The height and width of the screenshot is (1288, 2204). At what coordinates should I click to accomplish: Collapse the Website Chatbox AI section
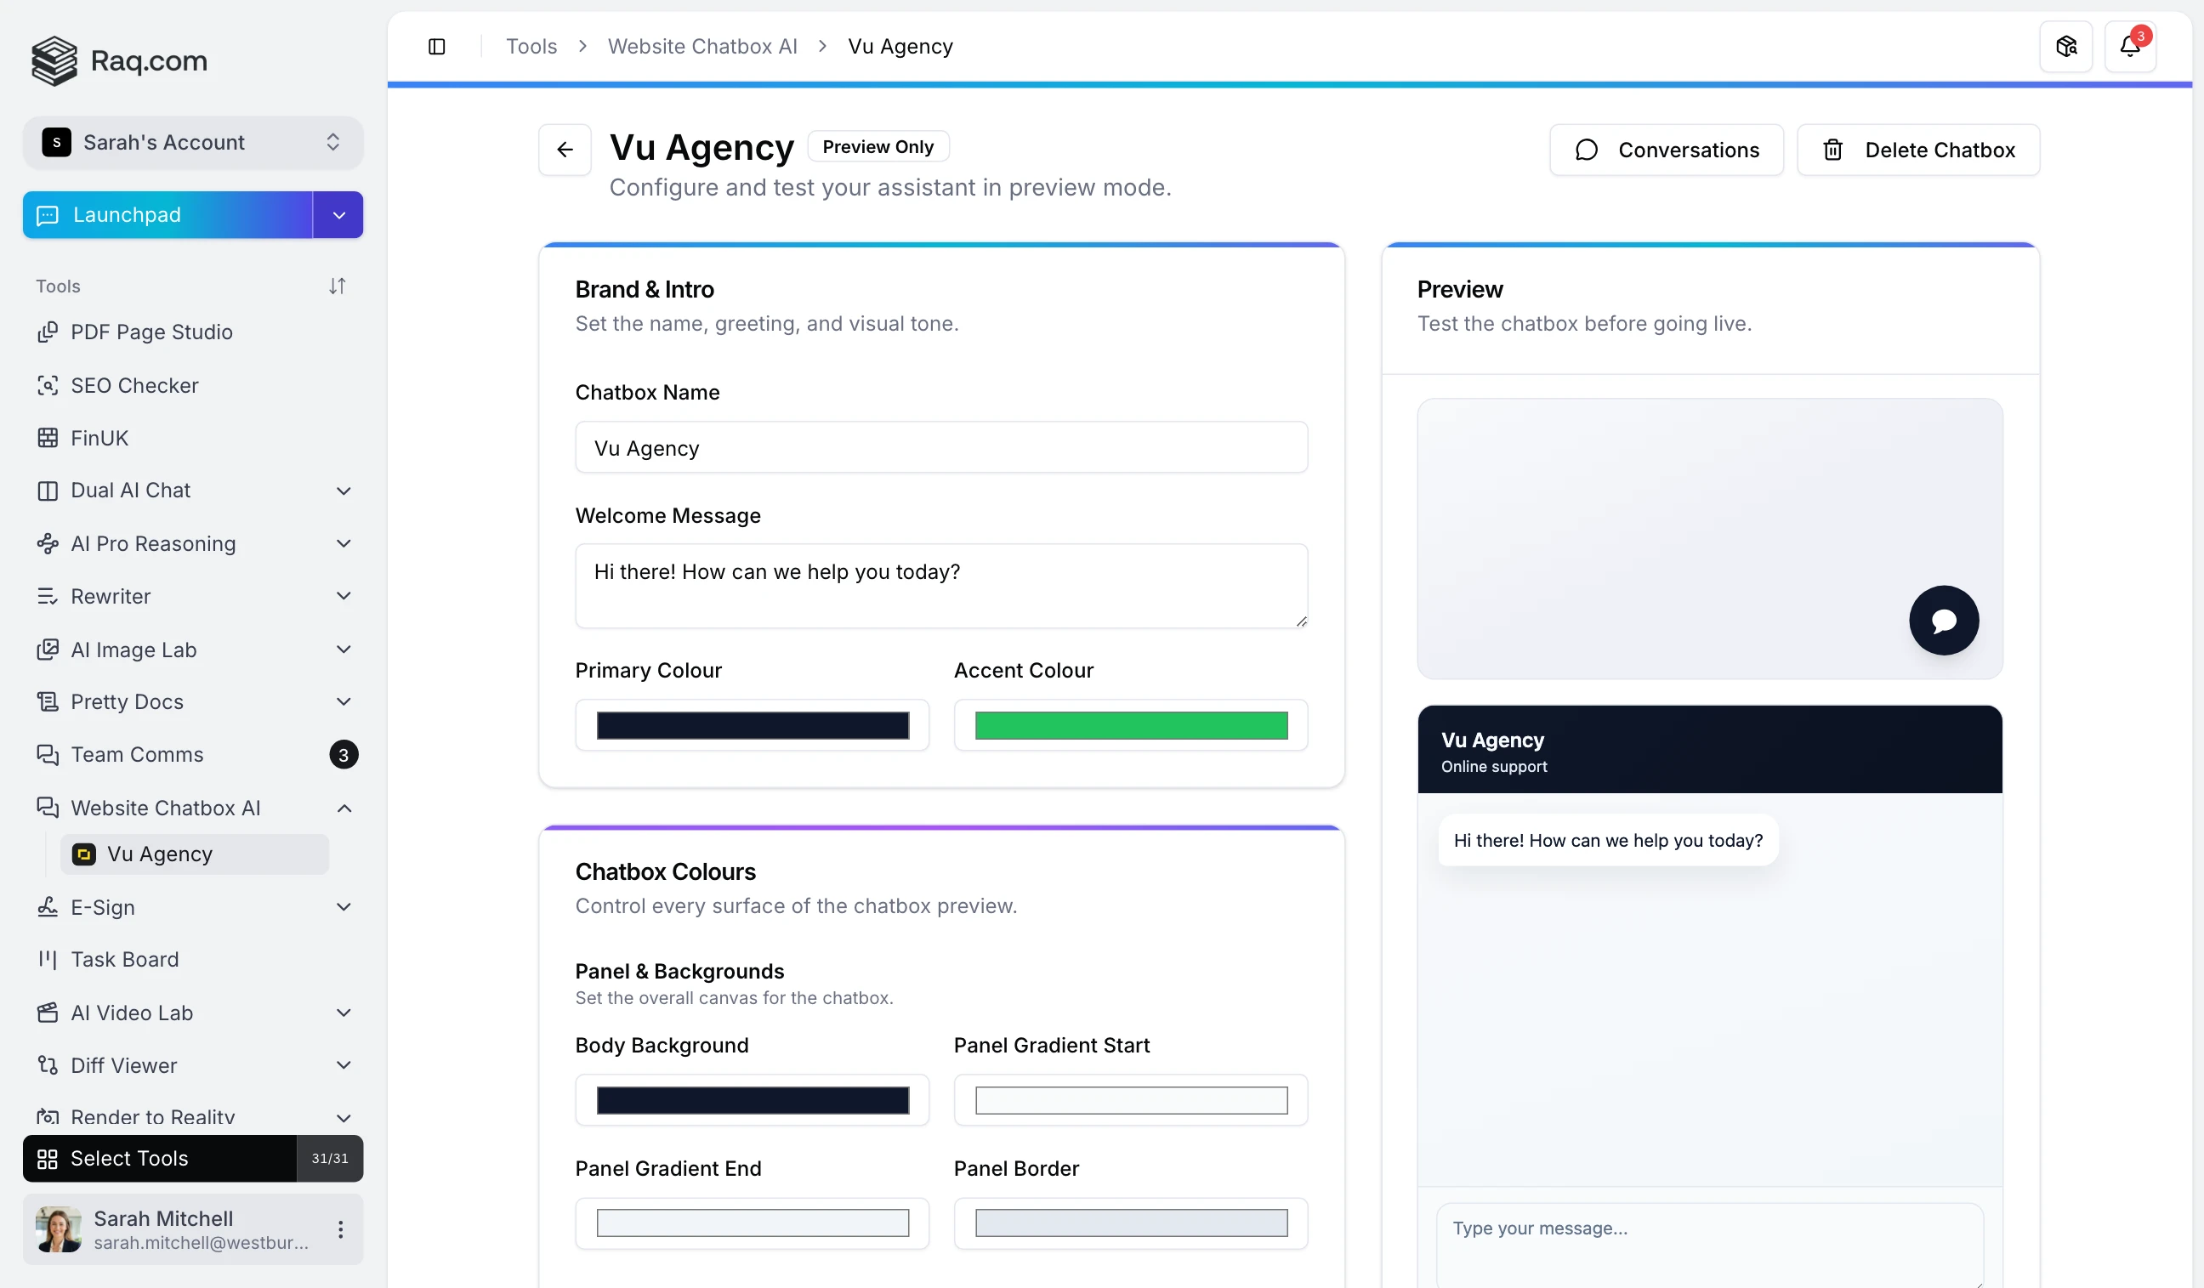(x=343, y=807)
